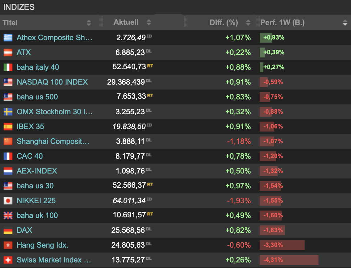
Task: Sort by the Aktuell column arrows
Action: [149, 22]
